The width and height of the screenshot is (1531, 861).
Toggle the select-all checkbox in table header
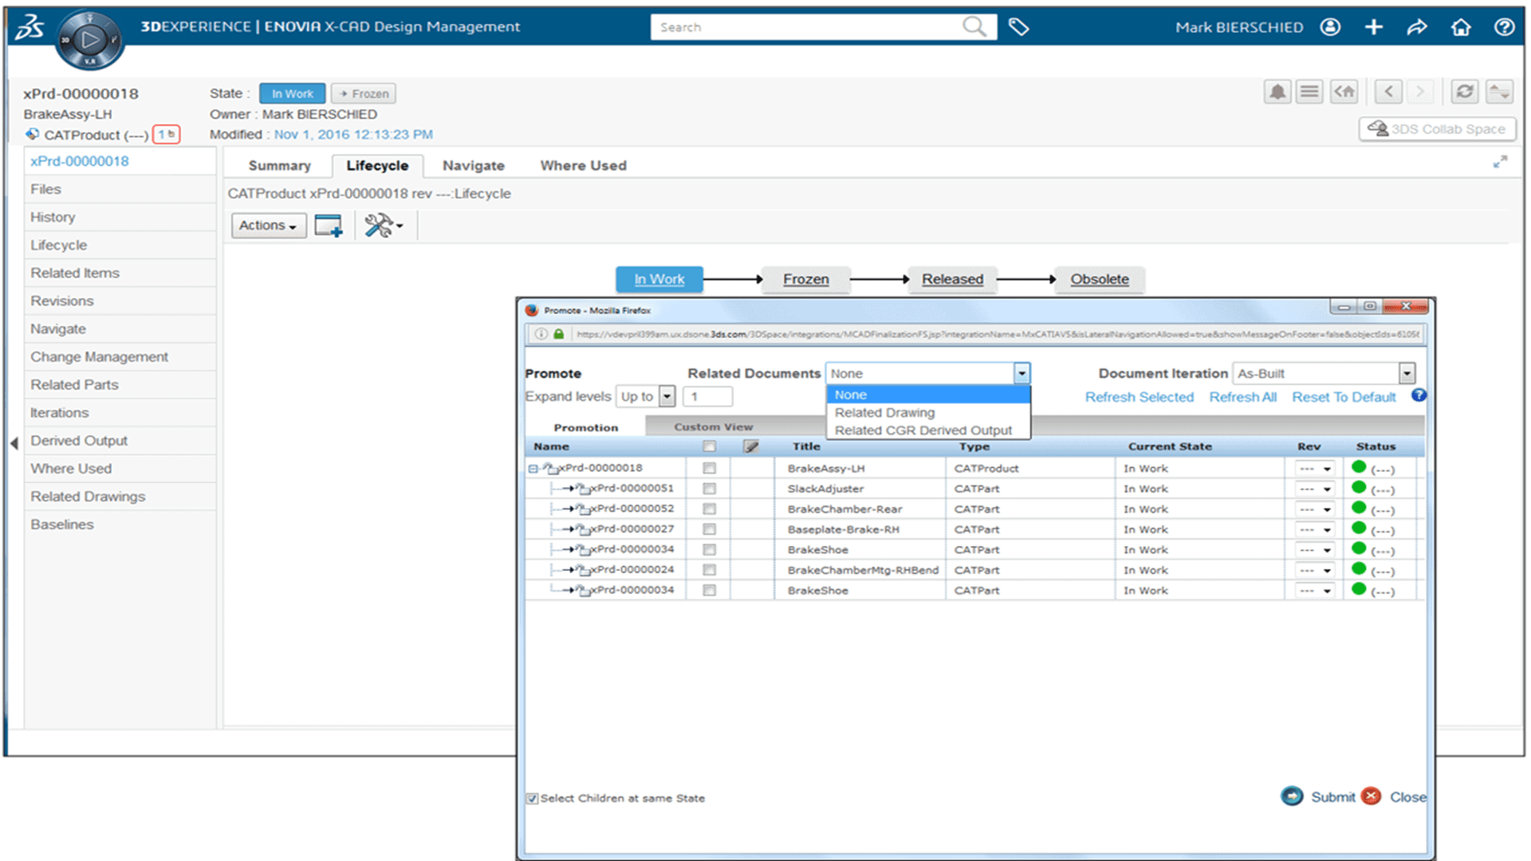pos(709,446)
